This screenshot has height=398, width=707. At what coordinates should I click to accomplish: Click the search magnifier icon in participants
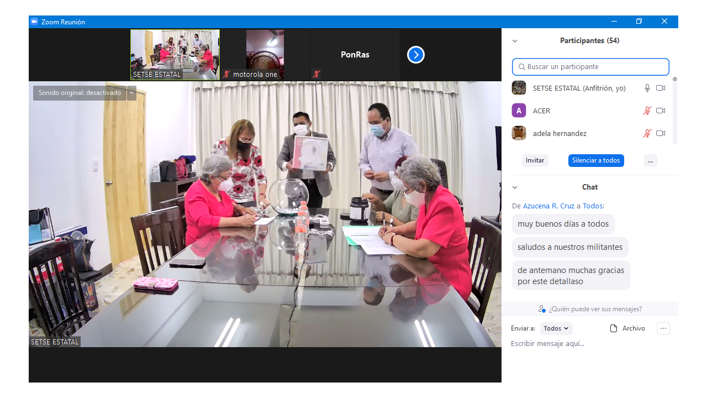pos(521,67)
